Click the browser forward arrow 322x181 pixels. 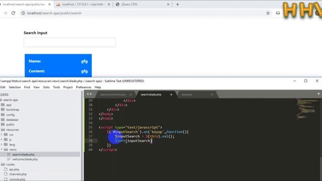point(5,13)
